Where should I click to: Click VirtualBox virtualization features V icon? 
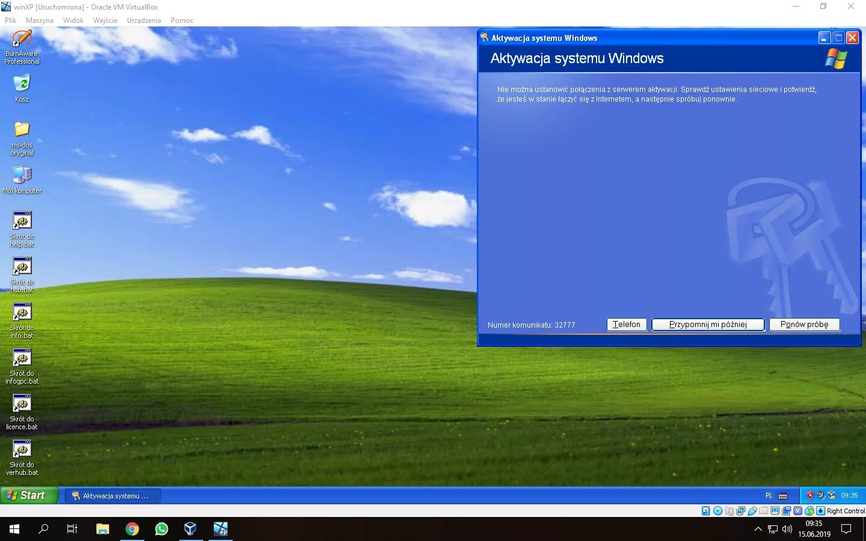pos(797,511)
